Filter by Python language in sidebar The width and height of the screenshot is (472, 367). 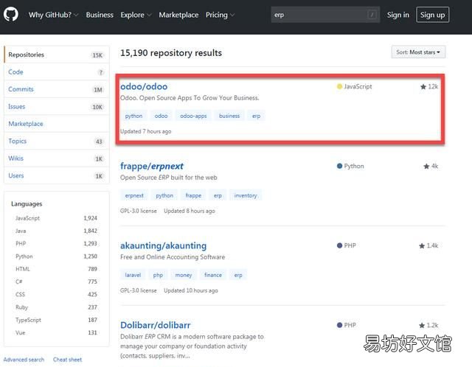[56, 256]
